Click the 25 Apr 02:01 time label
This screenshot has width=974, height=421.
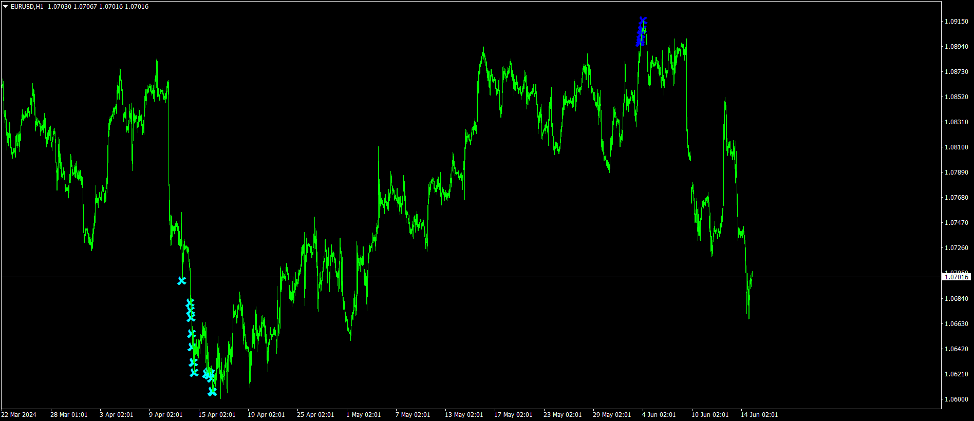(315, 415)
